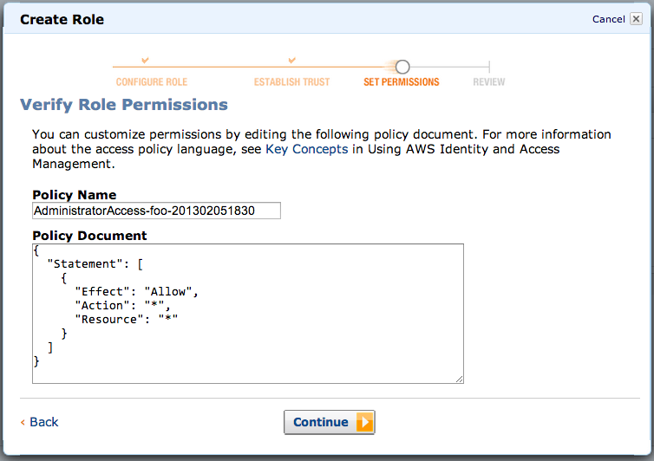Click the Create Role dialog title
Screen dimensions: 654x461
point(62,19)
